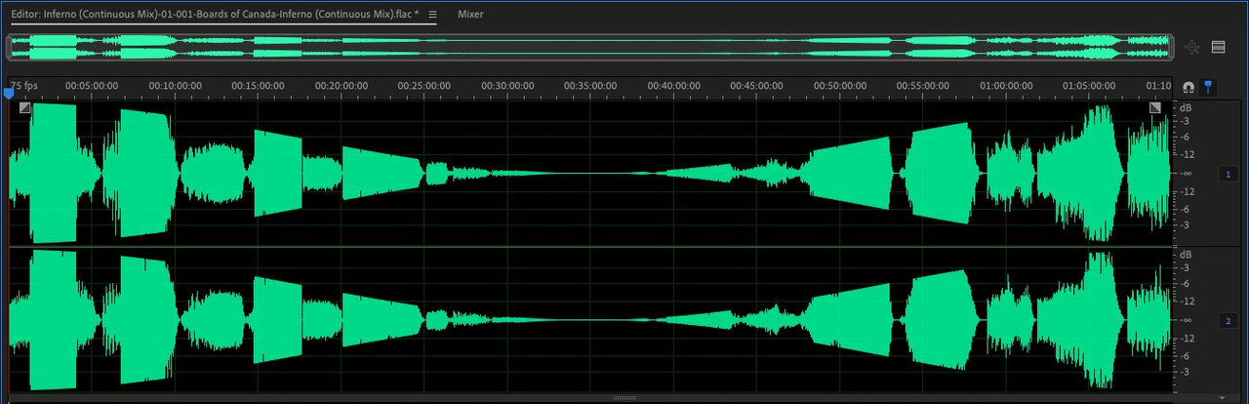
Task: Click ruler at 00:25:00:00
Action: pyautogui.click(x=423, y=85)
